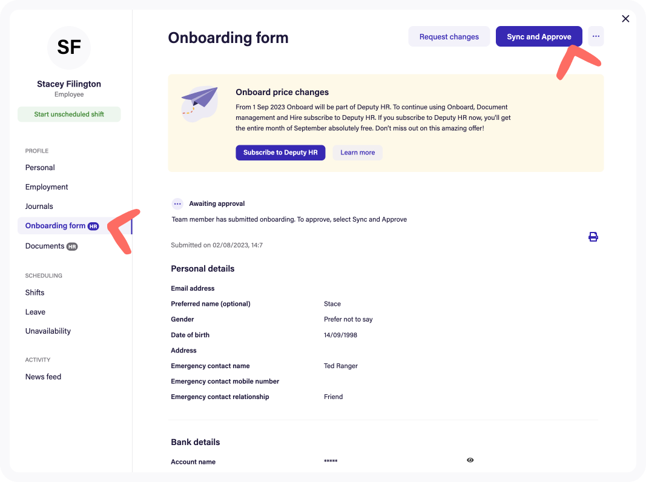Click the SF profile avatar
646x482 pixels.
tap(69, 48)
